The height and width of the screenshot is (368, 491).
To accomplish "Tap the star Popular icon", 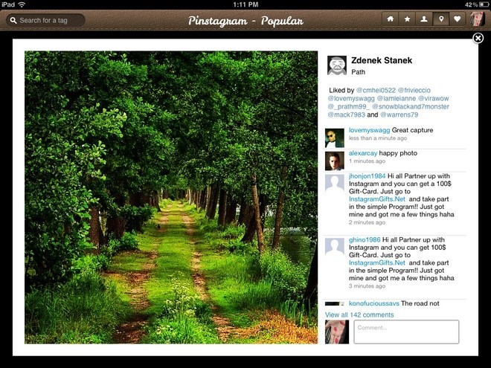I will tap(407, 19).
